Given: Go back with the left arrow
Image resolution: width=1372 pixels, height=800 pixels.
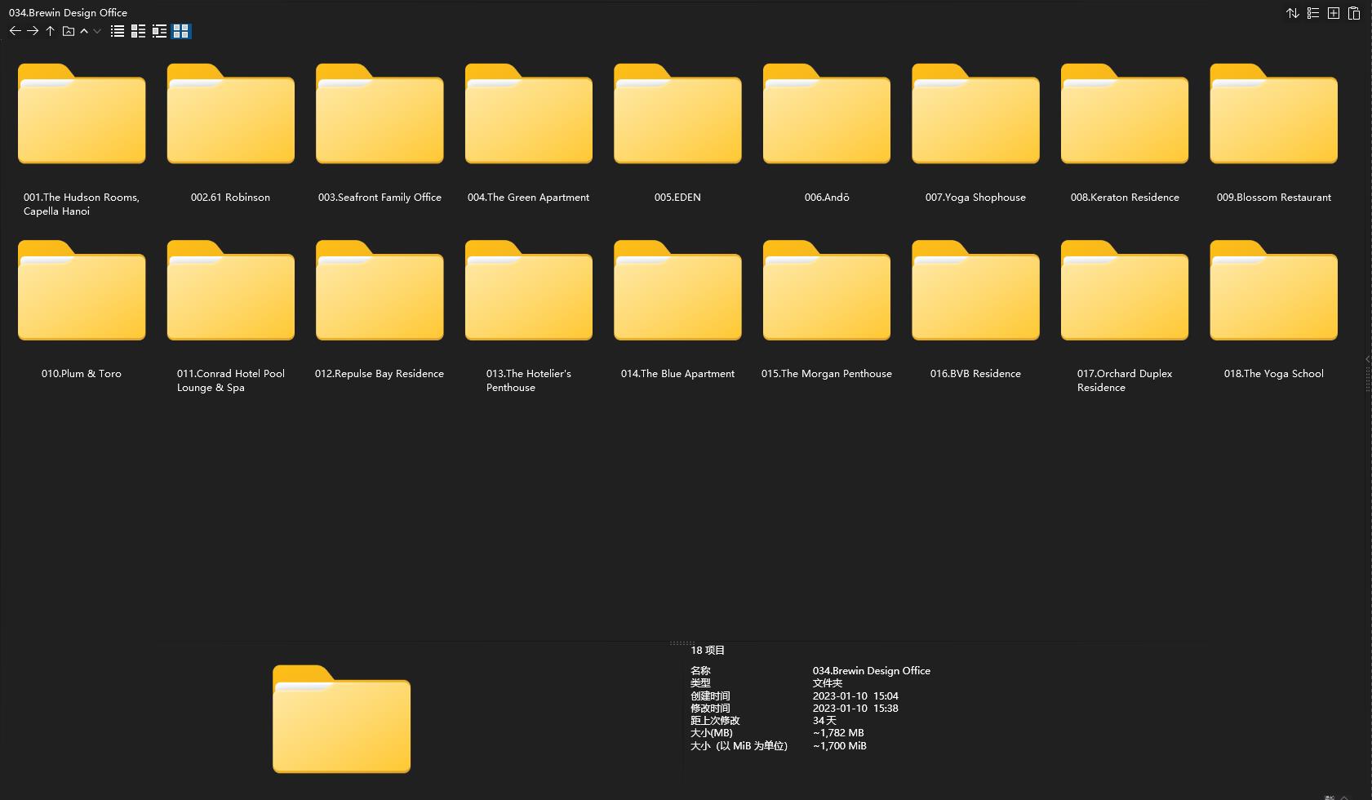Looking at the screenshot, I should [15, 31].
